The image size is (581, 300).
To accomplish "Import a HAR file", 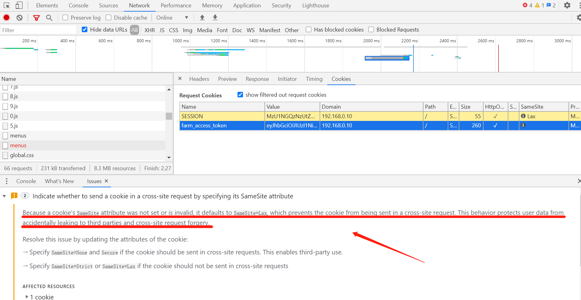I will (x=202, y=17).
